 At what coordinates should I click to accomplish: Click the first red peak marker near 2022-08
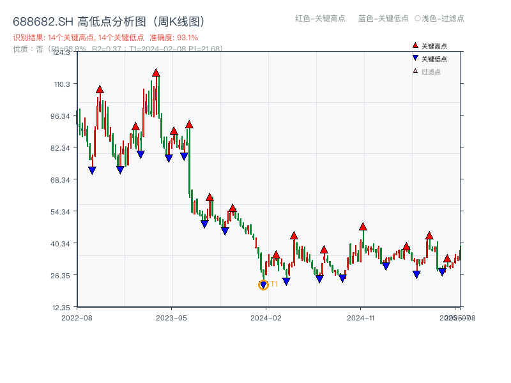pyautogui.click(x=98, y=90)
